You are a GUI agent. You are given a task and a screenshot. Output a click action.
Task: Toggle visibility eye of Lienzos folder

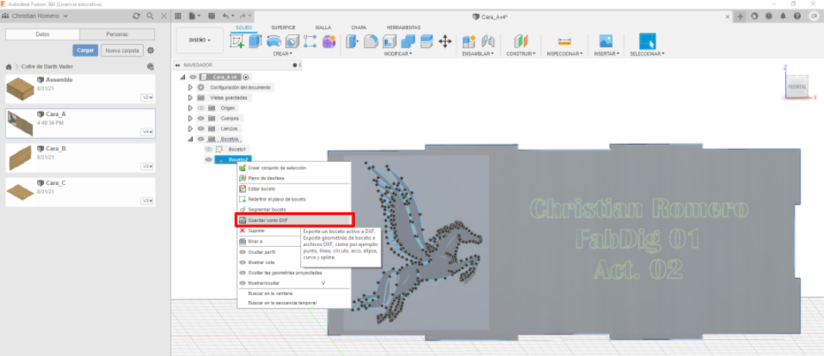(x=200, y=128)
